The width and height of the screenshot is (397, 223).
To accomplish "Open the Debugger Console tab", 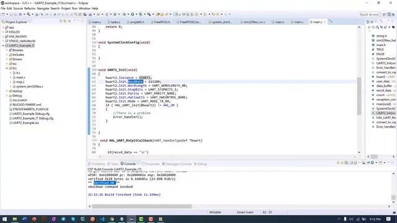I will (177, 164).
